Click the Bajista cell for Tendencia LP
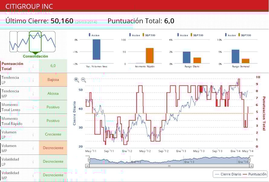The height and width of the screenshot is (182, 269). point(53,80)
